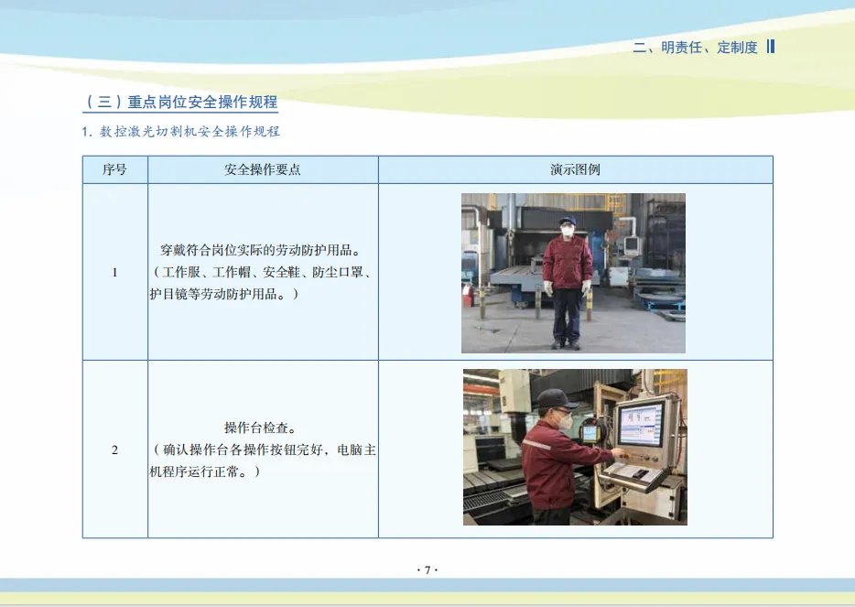Select the row number 1 cell
The image size is (855, 607).
(x=114, y=272)
